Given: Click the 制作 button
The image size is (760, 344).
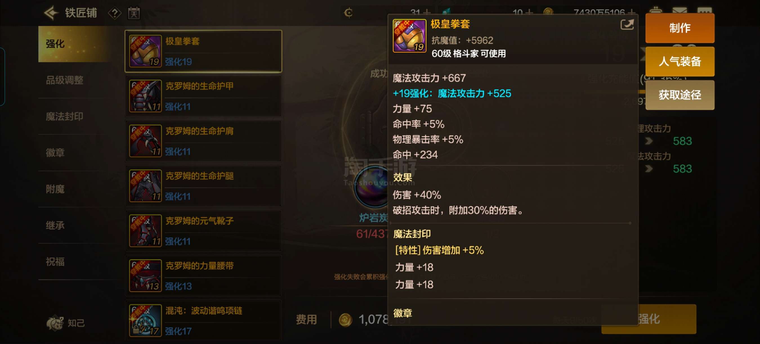Looking at the screenshot, I should tap(679, 28).
